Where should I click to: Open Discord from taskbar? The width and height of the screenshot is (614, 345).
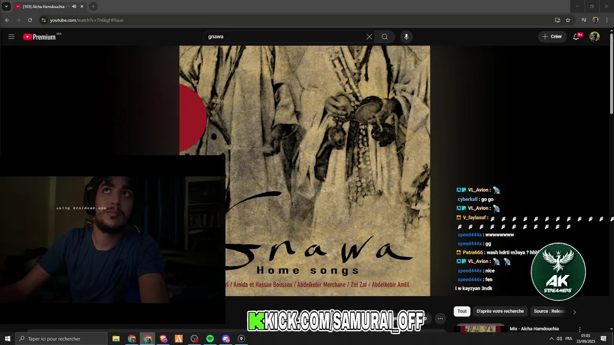[226, 339]
